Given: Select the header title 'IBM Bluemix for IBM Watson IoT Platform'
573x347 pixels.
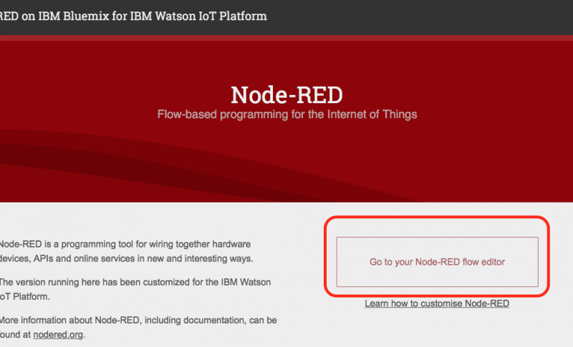Looking at the screenshot, I should pyautogui.click(x=153, y=16).
